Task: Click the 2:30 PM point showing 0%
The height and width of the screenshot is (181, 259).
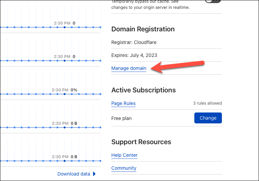Action: [x=65, y=94]
